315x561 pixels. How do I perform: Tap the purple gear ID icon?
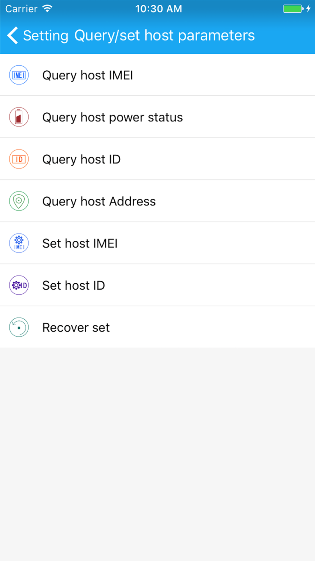[19, 285]
